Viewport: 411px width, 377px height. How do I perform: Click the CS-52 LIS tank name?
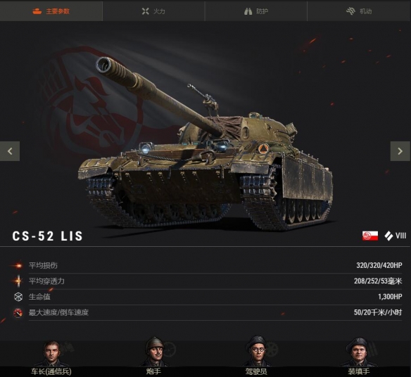point(47,236)
